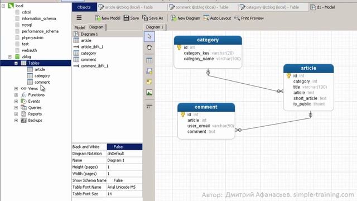Click the short_article field in diagram
This screenshot has width=357, height=201.
point(305,98)
